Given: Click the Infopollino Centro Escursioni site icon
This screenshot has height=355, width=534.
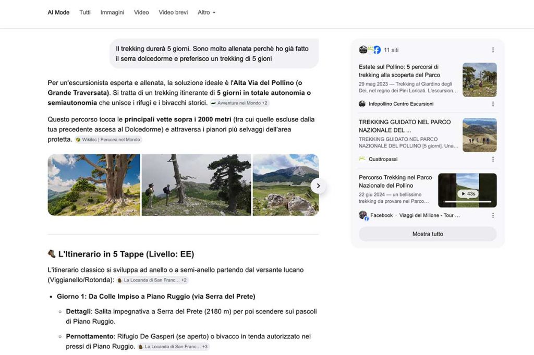Looking at the screenshot, I should tap(362, 104).
